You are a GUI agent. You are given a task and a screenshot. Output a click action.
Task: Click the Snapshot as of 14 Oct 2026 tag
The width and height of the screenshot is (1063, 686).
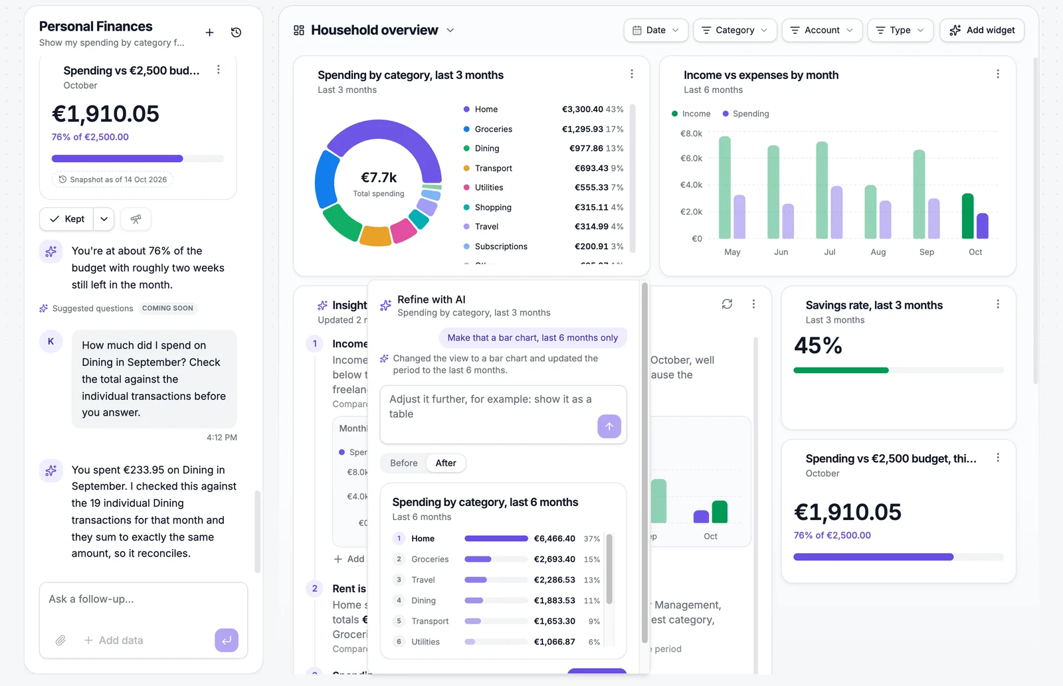112,180
